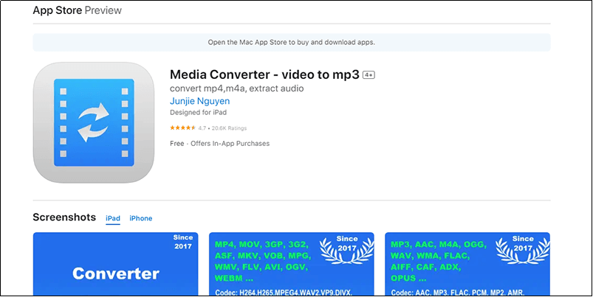Open developer Junjie Nguyen's page

[x=199, y=101]
